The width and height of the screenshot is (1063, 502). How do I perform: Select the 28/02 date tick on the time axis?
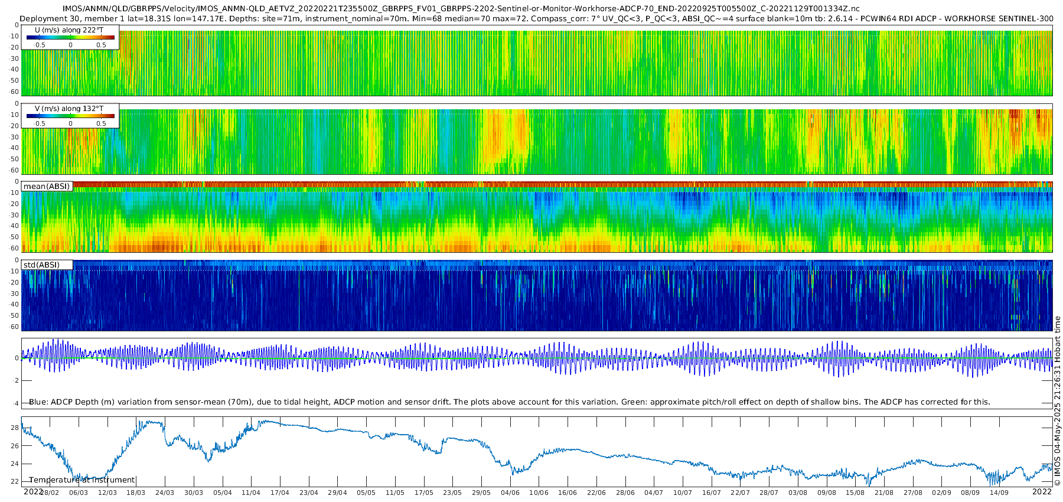point(50,493)
